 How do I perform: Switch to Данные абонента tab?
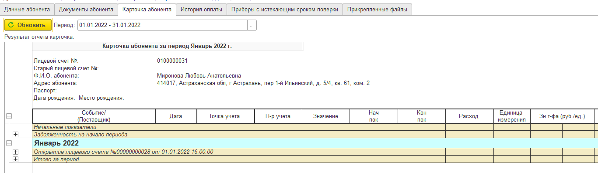pyautogui.click(x=27, y=10)
